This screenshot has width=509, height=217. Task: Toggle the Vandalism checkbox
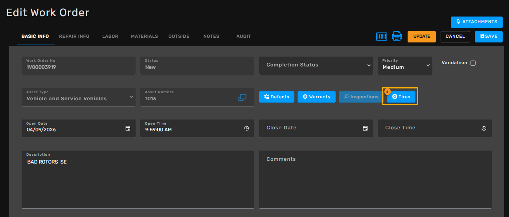point(473,63)
